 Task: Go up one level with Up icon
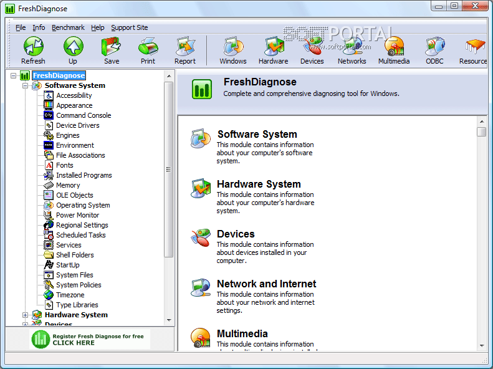point(73,47)
